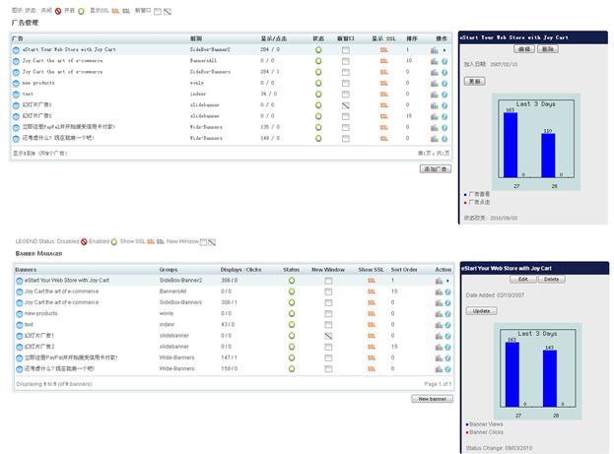Click info icon for 'new products' in English table
This screenshot has height=454, width=614.
coord(447,314)
